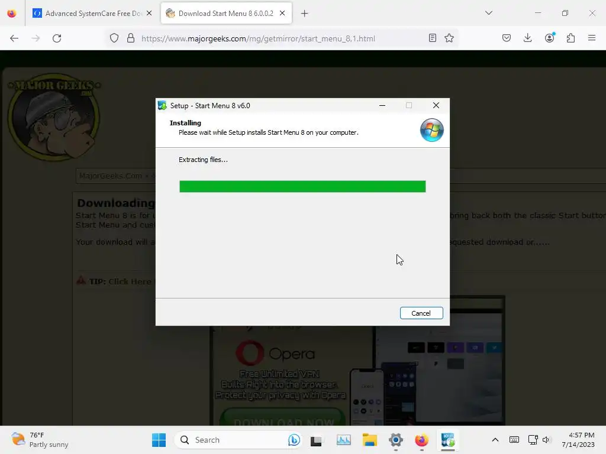
Task: Switch to Firefox on the taskbar
Action: (421, 440)
